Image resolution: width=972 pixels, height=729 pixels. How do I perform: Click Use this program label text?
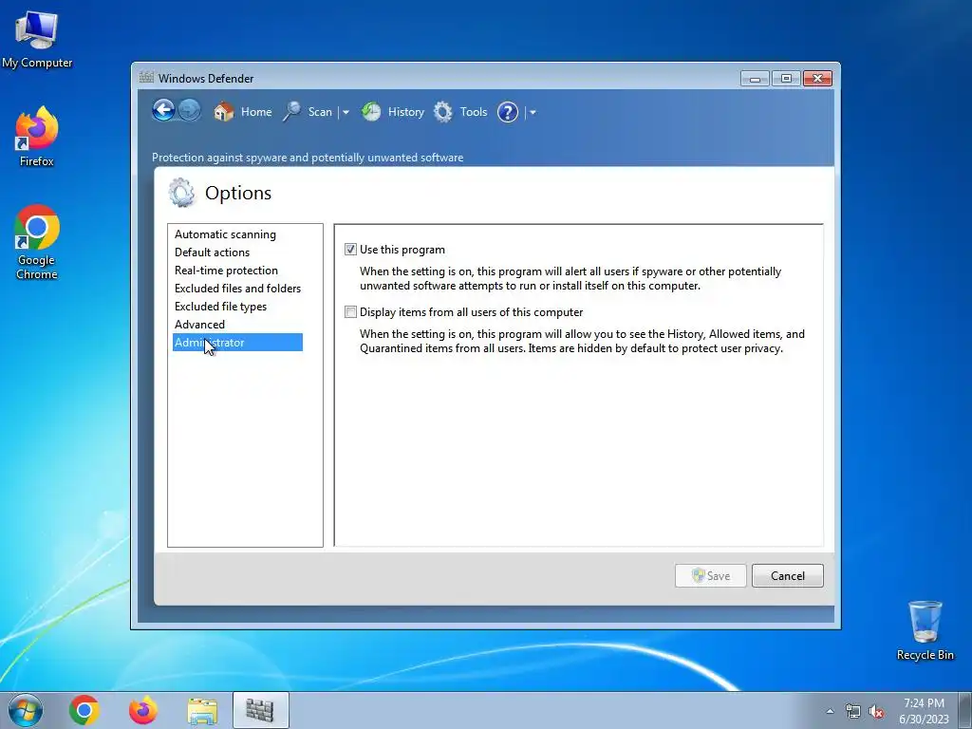tap(402, 250)
